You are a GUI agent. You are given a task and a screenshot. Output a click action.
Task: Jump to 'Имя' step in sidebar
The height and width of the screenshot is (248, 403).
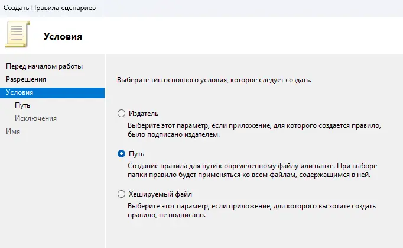pos(13,131)
